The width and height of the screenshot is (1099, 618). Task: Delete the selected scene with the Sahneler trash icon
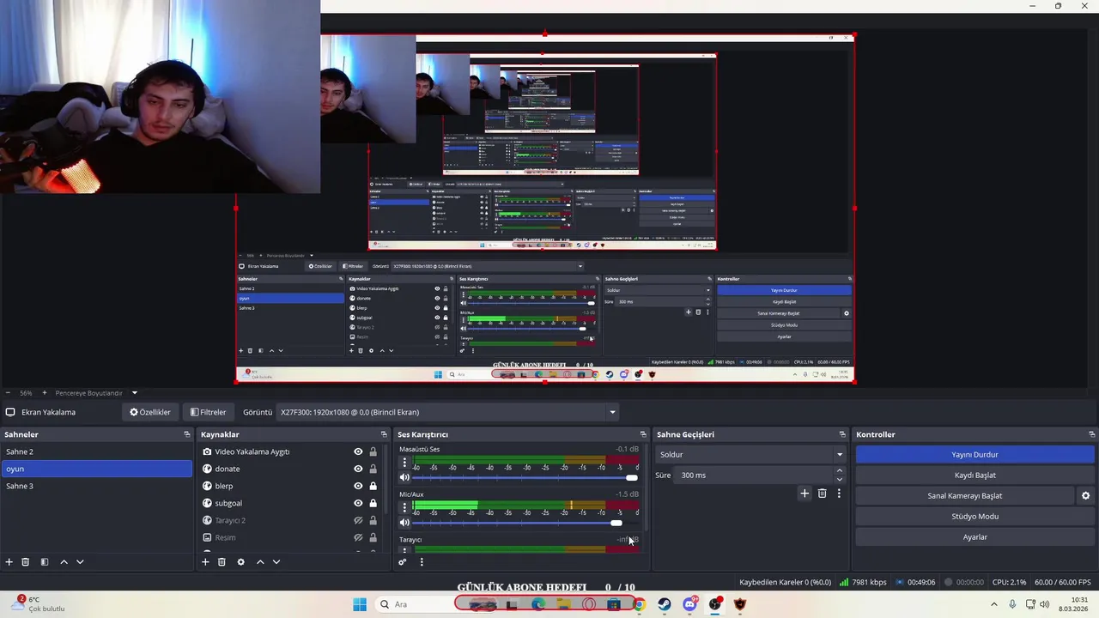click(26, 562)
